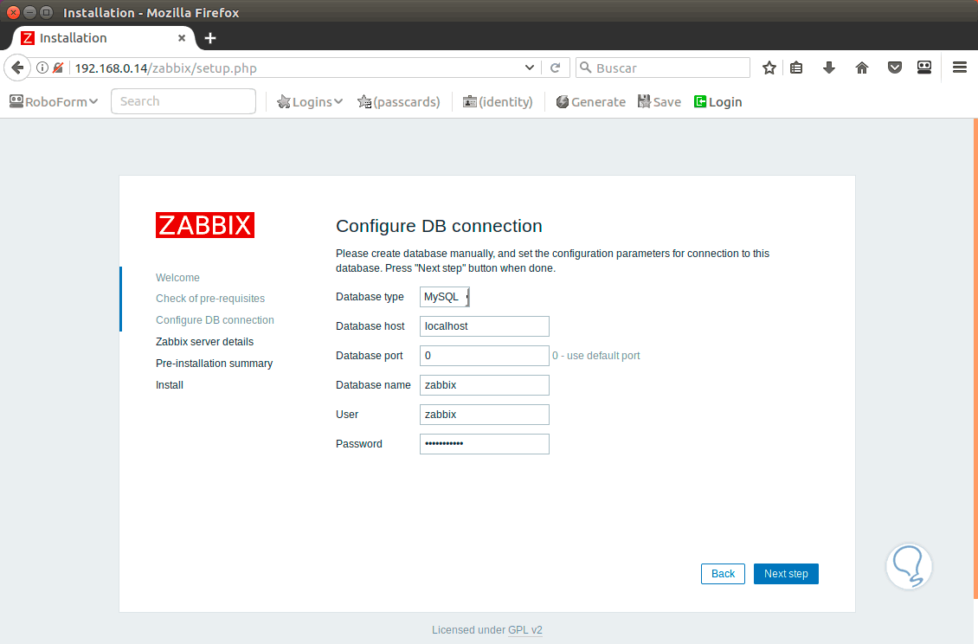Screen dimensions: 978x644
Task: Click the Next step button
Action: (786, 574)
